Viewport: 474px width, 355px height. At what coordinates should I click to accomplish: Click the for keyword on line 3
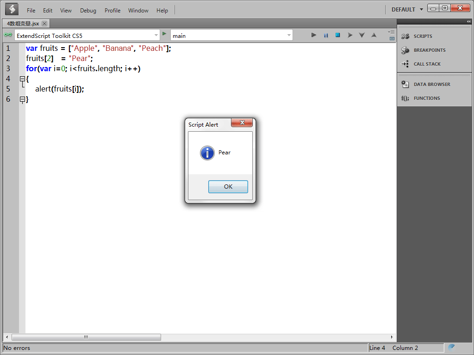coord(31,68)
